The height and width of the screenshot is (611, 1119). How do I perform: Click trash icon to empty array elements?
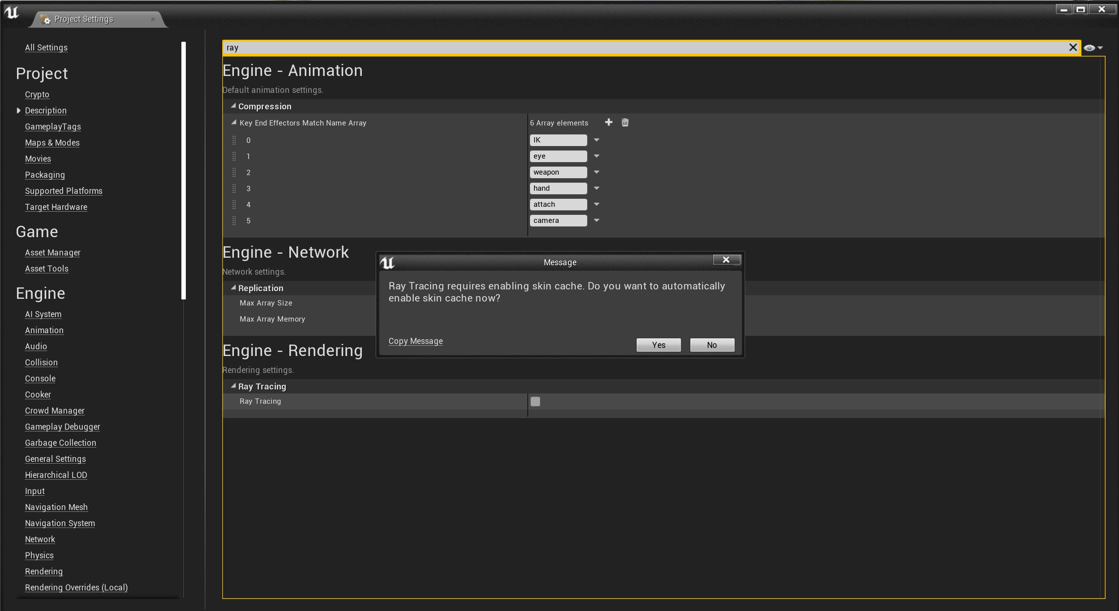pos(625,122)
